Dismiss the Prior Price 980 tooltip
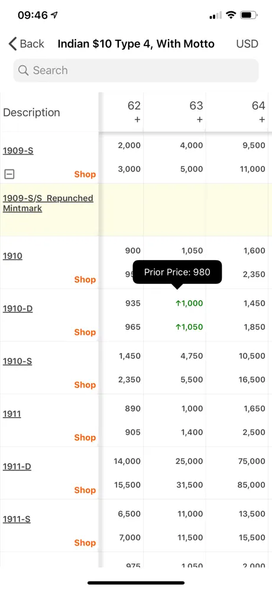This screenshot has width=272, height=590. click(177, 272)
